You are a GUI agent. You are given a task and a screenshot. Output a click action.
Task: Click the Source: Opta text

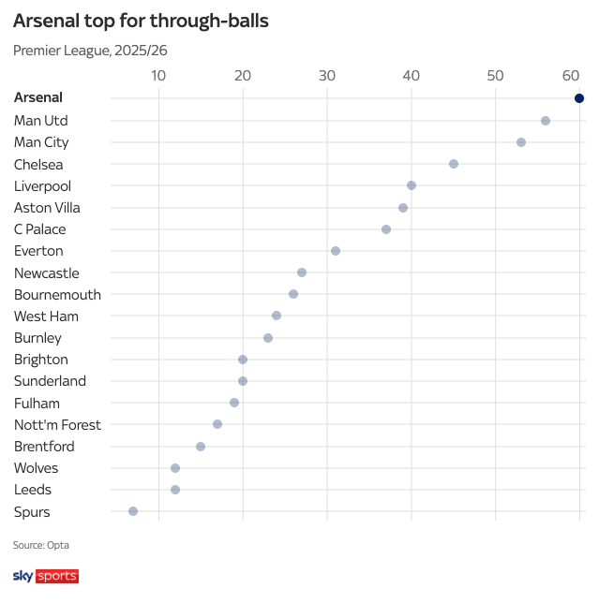(x=41, y=545)
